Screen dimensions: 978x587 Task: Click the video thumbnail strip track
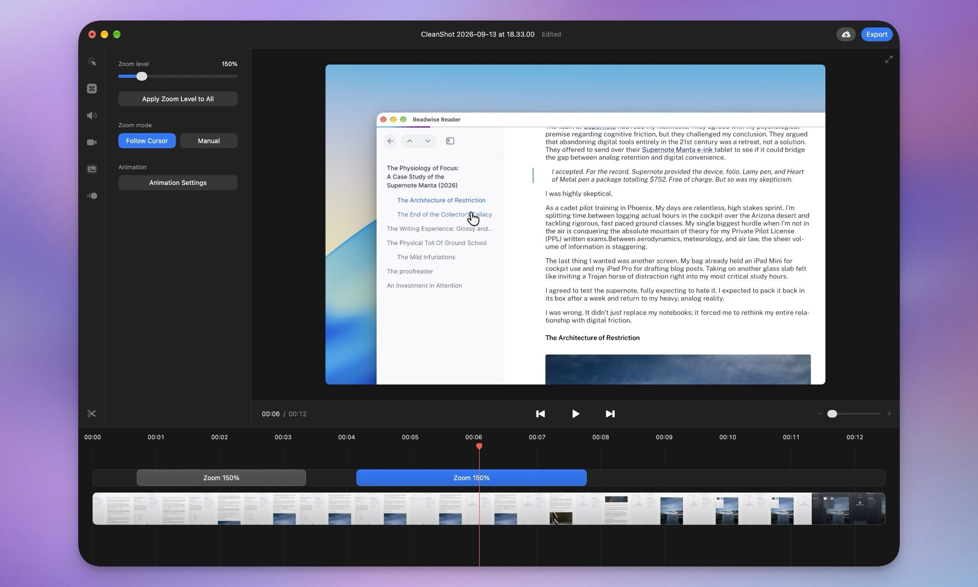[489, 509]
